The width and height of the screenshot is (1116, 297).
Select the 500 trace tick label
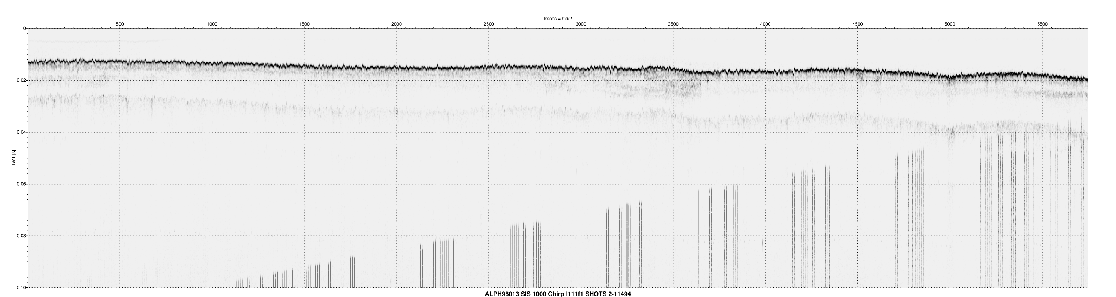120,24
